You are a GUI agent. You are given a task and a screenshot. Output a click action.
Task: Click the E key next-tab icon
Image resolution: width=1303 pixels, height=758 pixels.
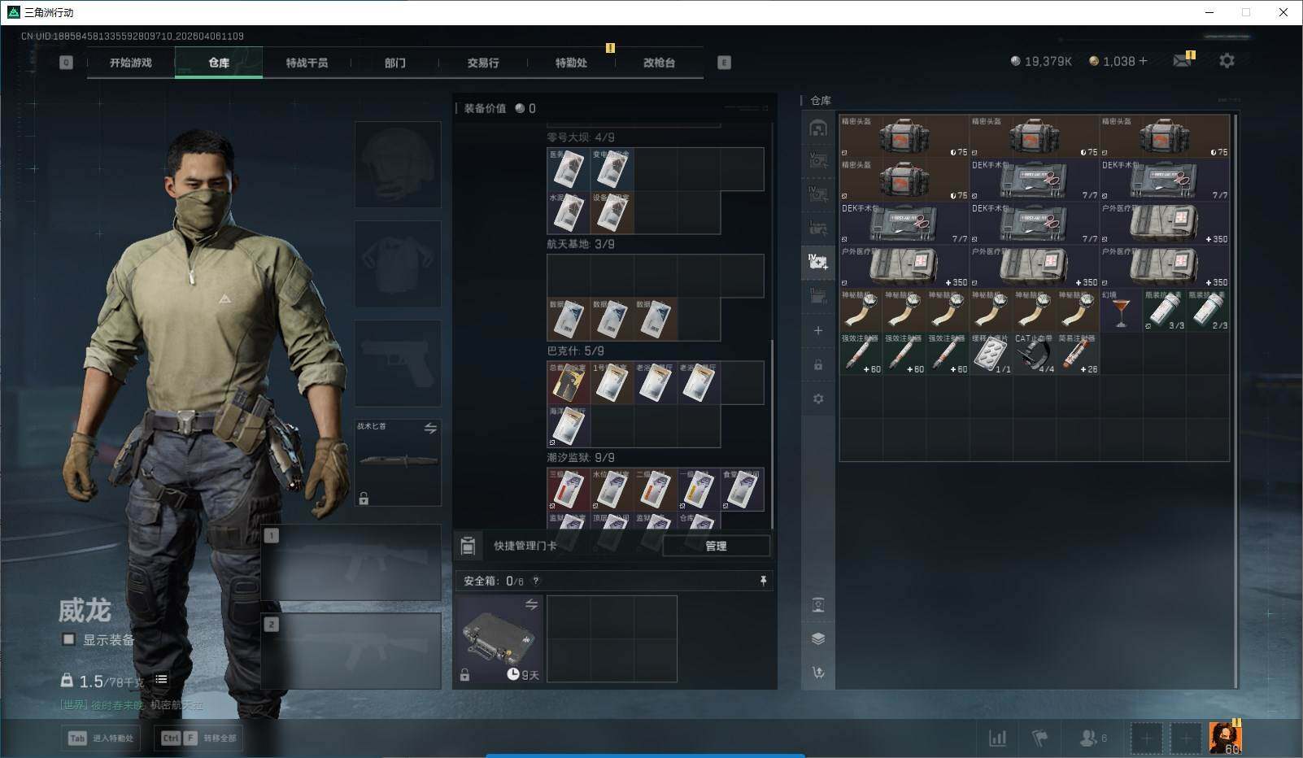click(724, 63)
